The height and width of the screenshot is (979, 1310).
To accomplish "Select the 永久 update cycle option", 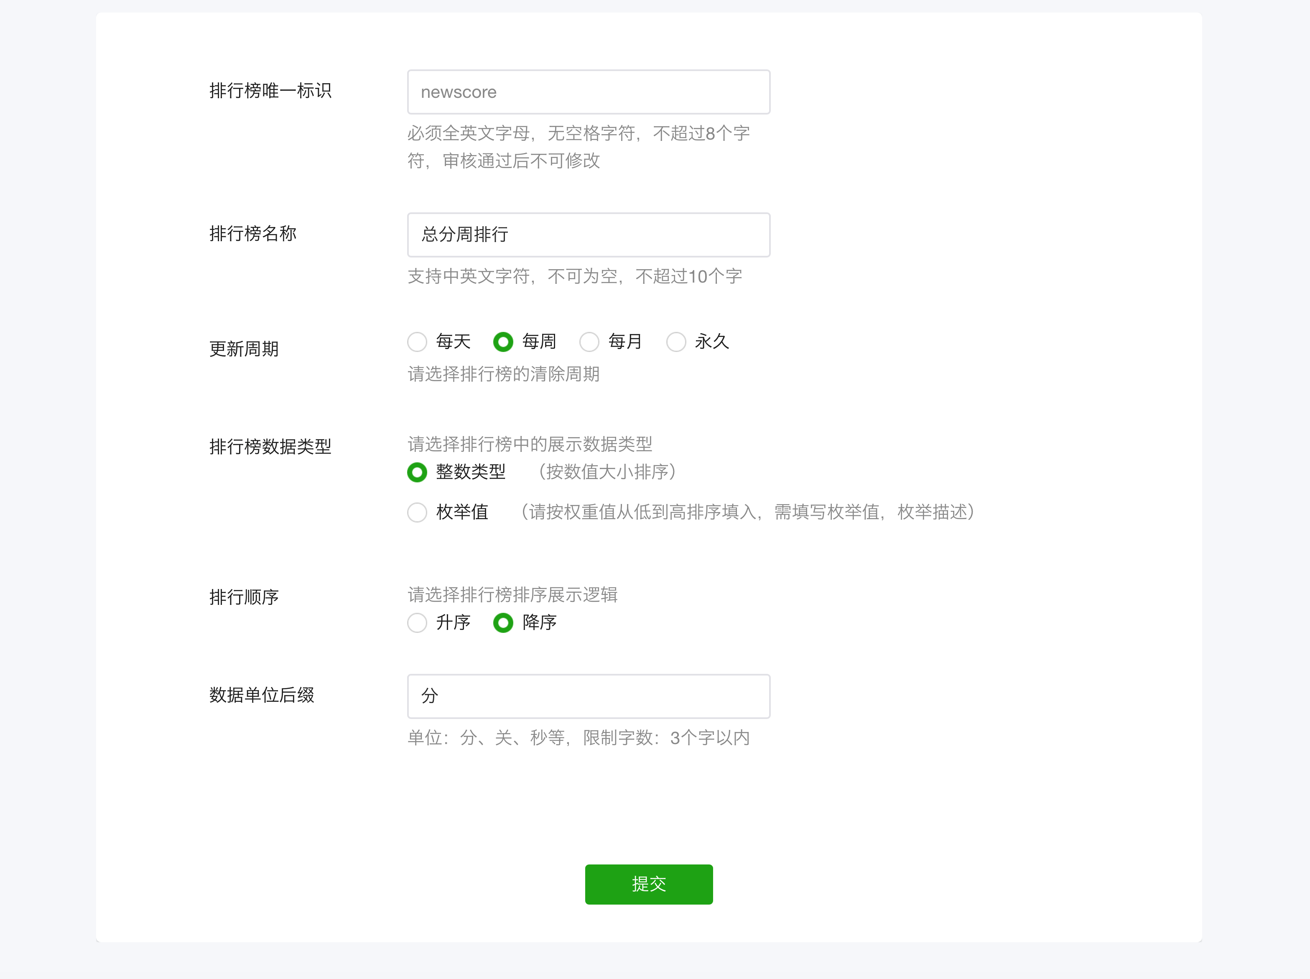I will 676,342.
